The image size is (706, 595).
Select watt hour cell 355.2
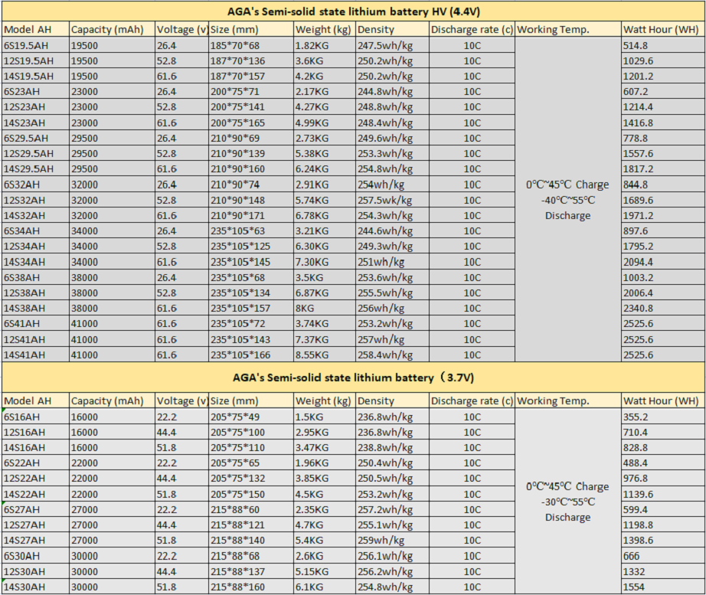pos(663,417)
